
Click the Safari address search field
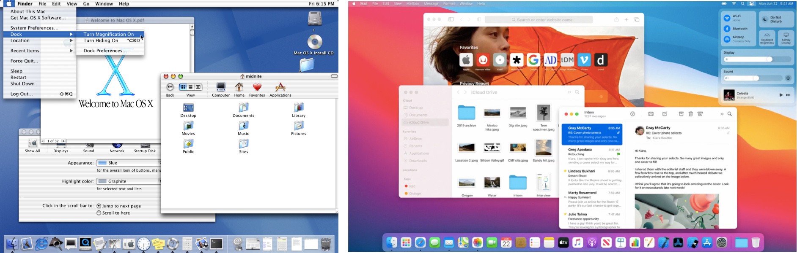point(539,20)
